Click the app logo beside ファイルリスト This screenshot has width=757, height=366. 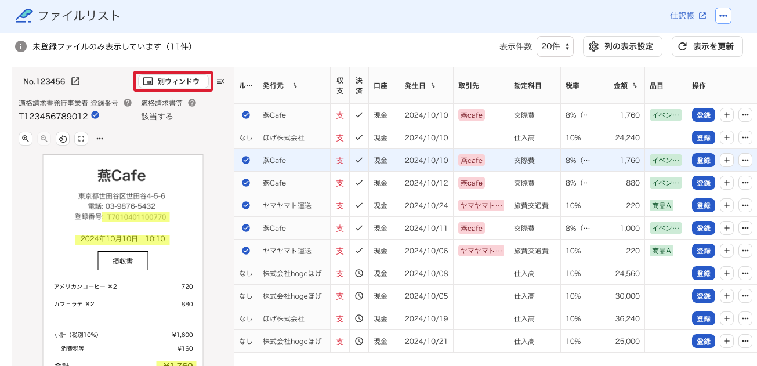[24, 16]
